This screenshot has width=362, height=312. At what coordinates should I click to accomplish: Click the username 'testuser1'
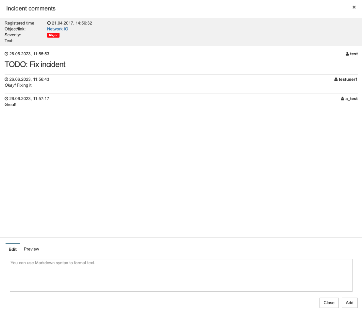[348, 79]
